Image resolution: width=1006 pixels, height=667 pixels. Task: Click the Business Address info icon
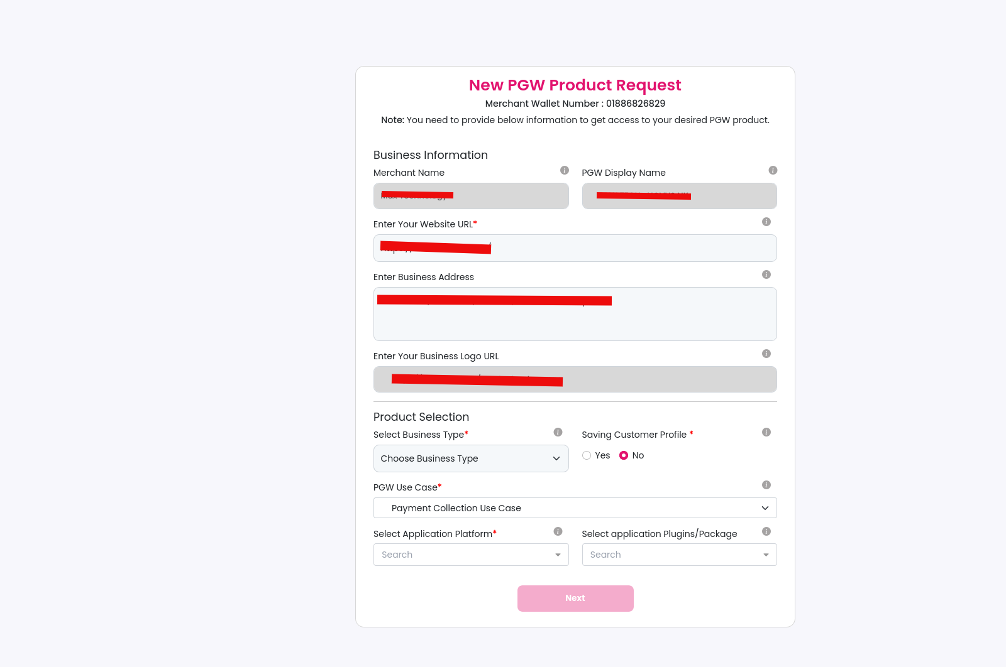[766, 274]
